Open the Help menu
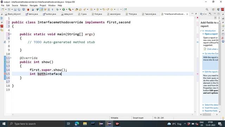 click(60, 6)
